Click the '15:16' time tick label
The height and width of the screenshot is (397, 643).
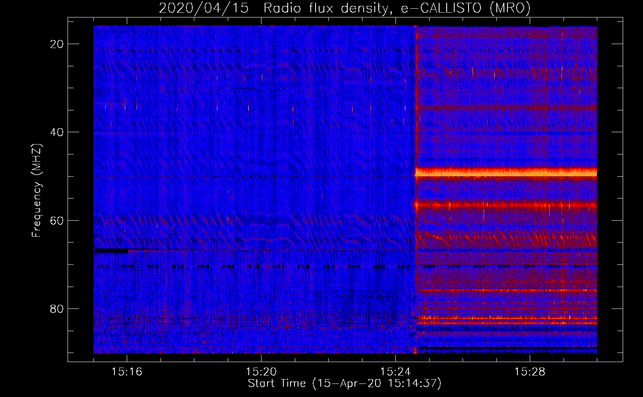point(127,372)
